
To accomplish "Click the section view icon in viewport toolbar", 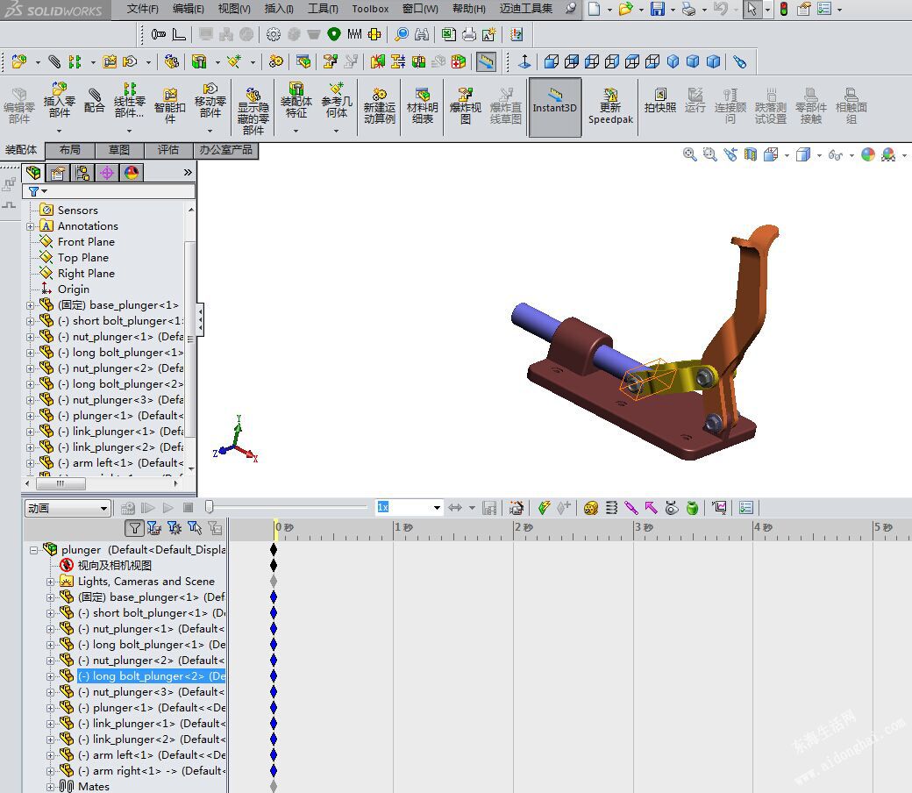I will [x=751, y=154].
